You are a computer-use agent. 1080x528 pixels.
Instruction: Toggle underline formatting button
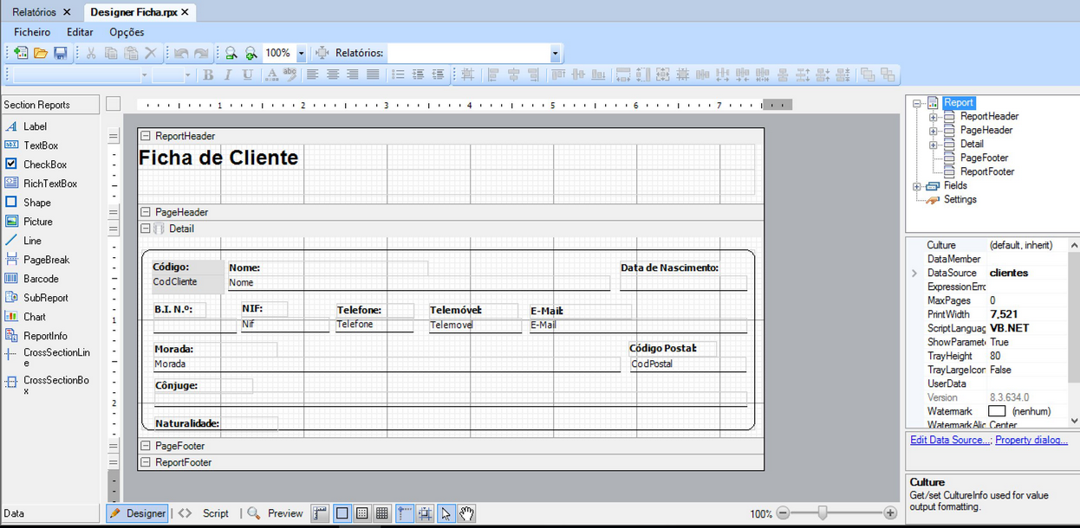248,75
